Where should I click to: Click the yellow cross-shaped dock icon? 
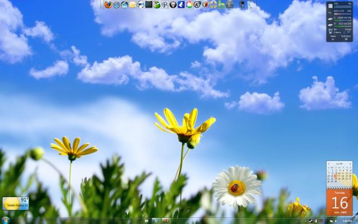[213, 4]
